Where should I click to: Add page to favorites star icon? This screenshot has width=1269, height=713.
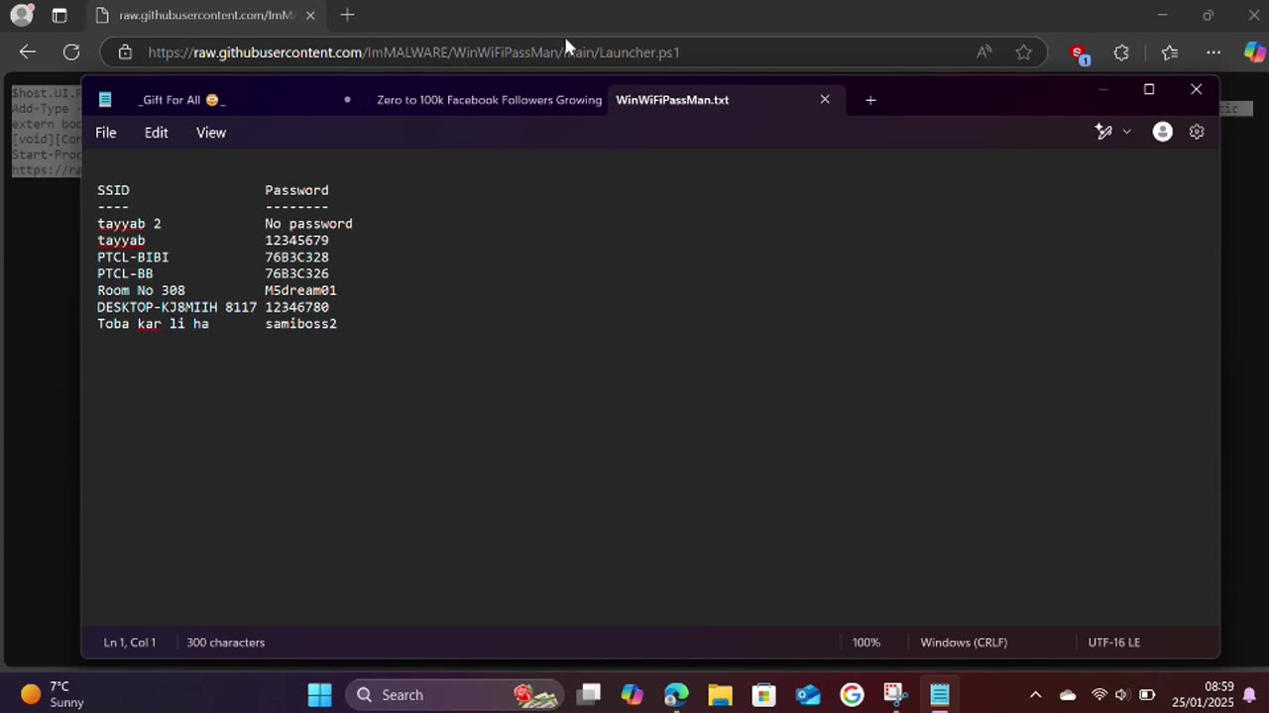pos(1024,52)
